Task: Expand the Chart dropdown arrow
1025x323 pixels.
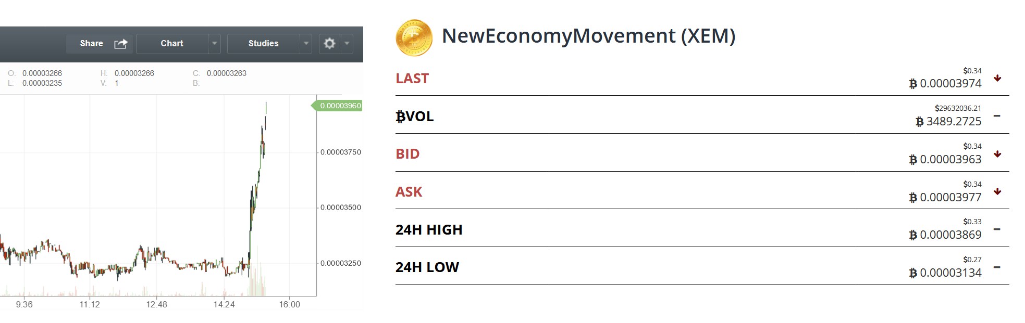Action: [x=214, y=44]
